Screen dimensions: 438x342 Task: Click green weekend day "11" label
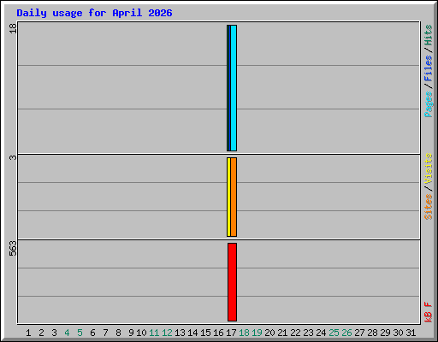[x=154, y=333]
